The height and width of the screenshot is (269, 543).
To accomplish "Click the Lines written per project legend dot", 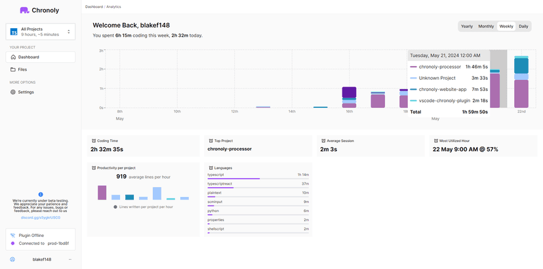I will (x=115, y=207).
